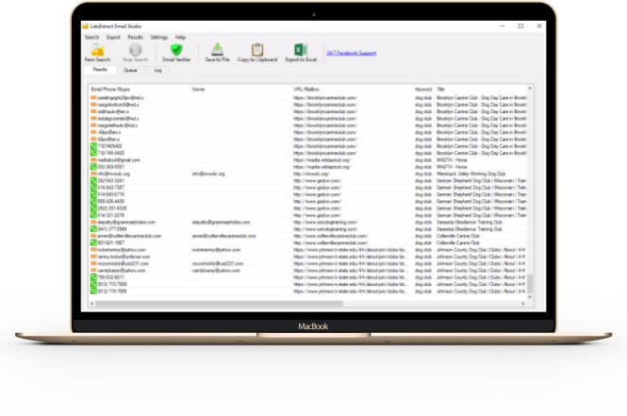The height and width of the screenshot is (416, 627).
Task: Start a New Search from the toolbar
Action: click(x=97, y=53)
